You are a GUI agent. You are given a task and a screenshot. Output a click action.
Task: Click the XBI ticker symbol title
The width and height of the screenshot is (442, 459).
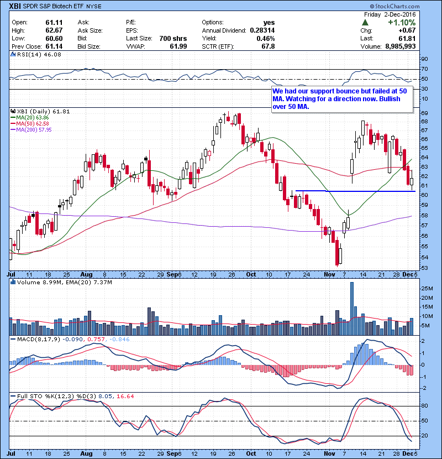tap(14, 6)
